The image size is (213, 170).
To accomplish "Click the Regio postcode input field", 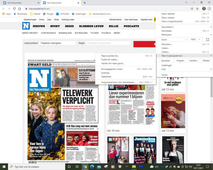I will (108, 43).
